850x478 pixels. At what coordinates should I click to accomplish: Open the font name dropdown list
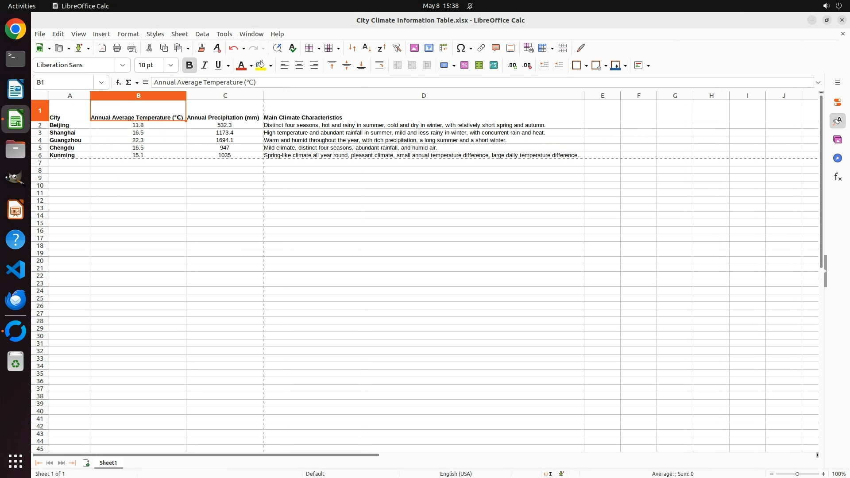pyautogui.click(x=123, y=65)
